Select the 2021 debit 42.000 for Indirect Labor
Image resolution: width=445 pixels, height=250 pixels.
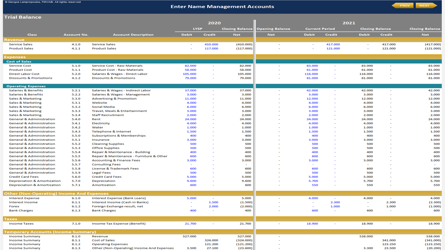pos(312,90)
